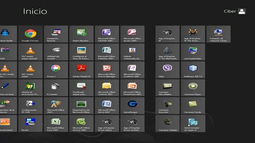
Task: Open Microsoft Office Access 2007
Action: click(x=133, y=34)
